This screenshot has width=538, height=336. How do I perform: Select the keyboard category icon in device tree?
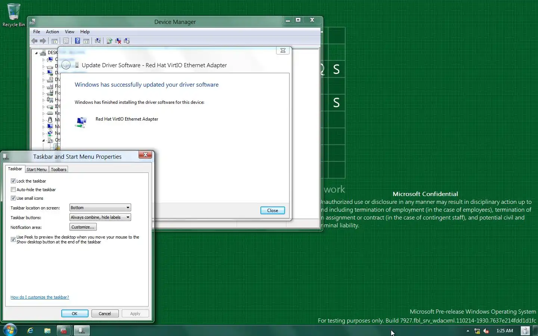coord(50,113)
